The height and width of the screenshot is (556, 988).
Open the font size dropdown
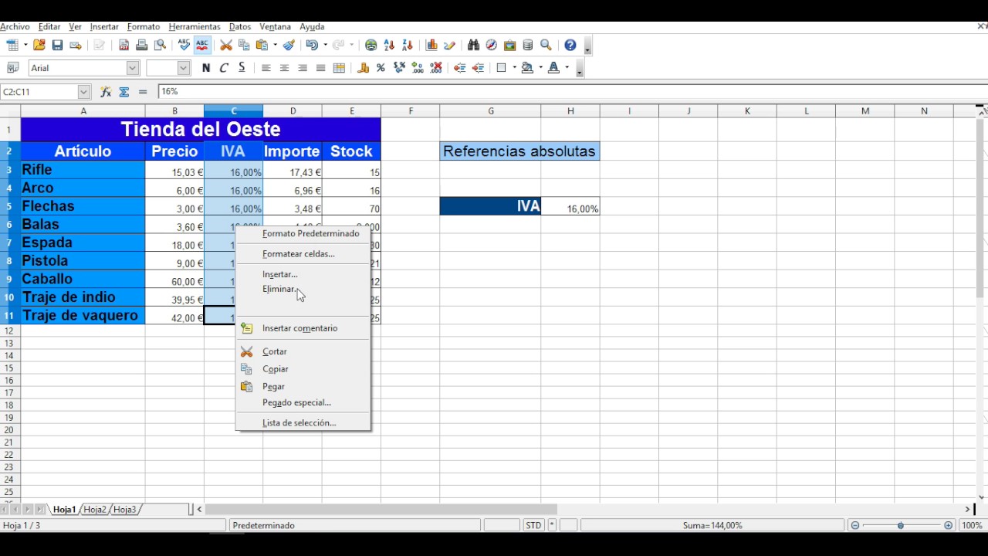pyautogui.click(x=184, y=68)
